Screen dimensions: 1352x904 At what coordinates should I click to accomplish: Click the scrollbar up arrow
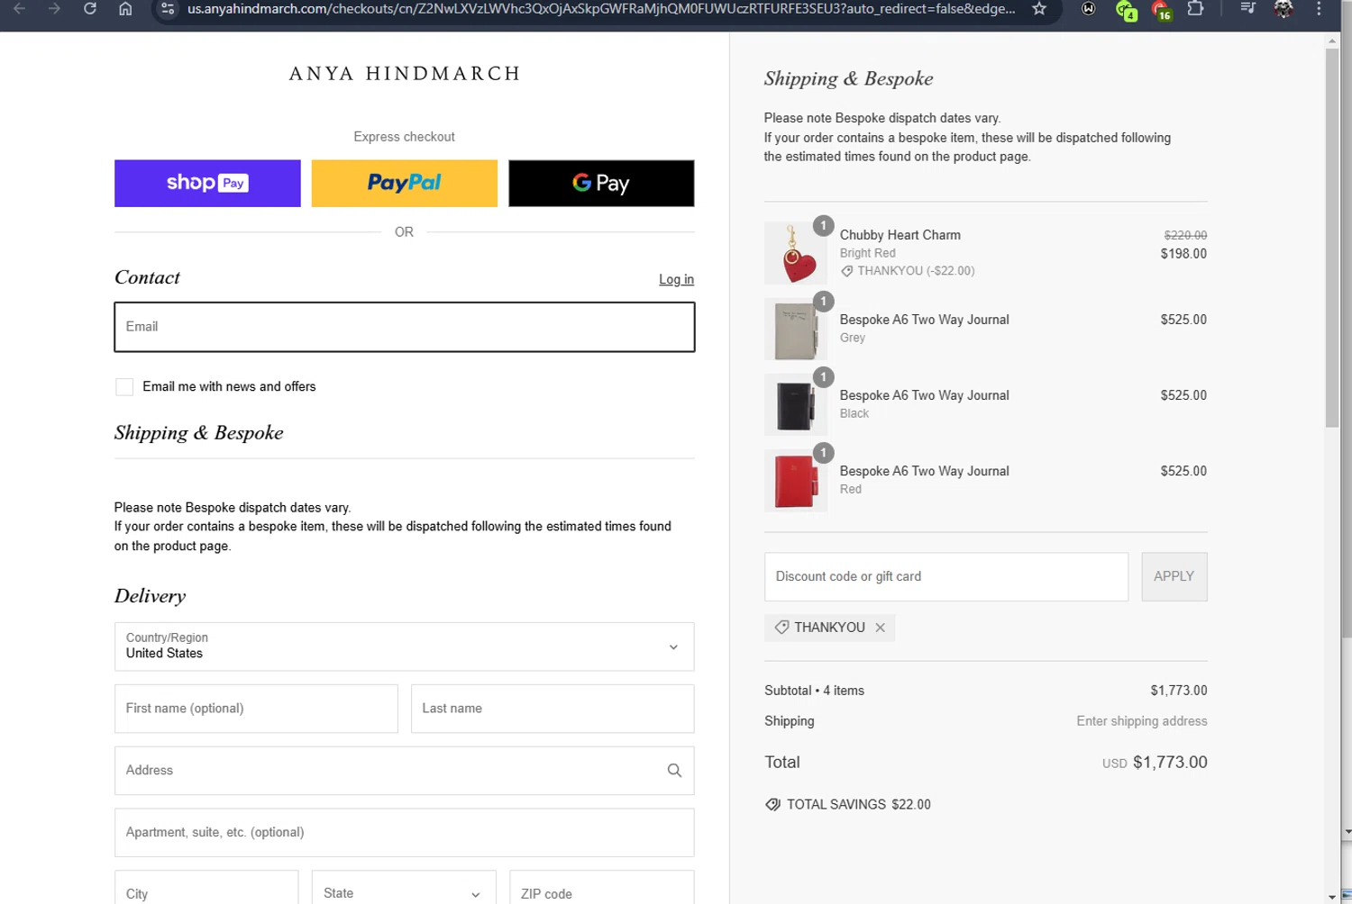(x=1332, y=41)
